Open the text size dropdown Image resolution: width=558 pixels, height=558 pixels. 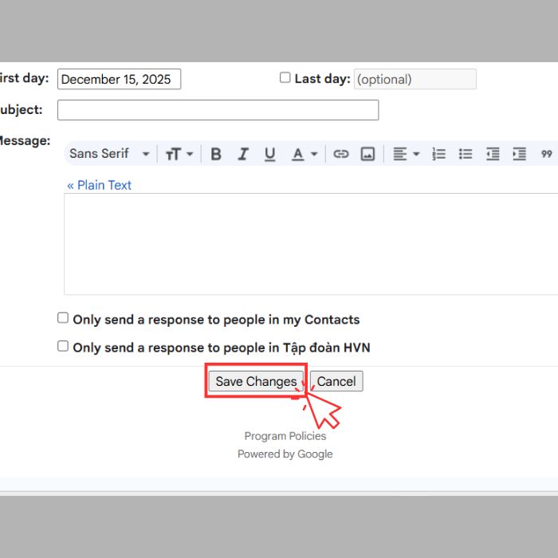[x=179, y=154]
